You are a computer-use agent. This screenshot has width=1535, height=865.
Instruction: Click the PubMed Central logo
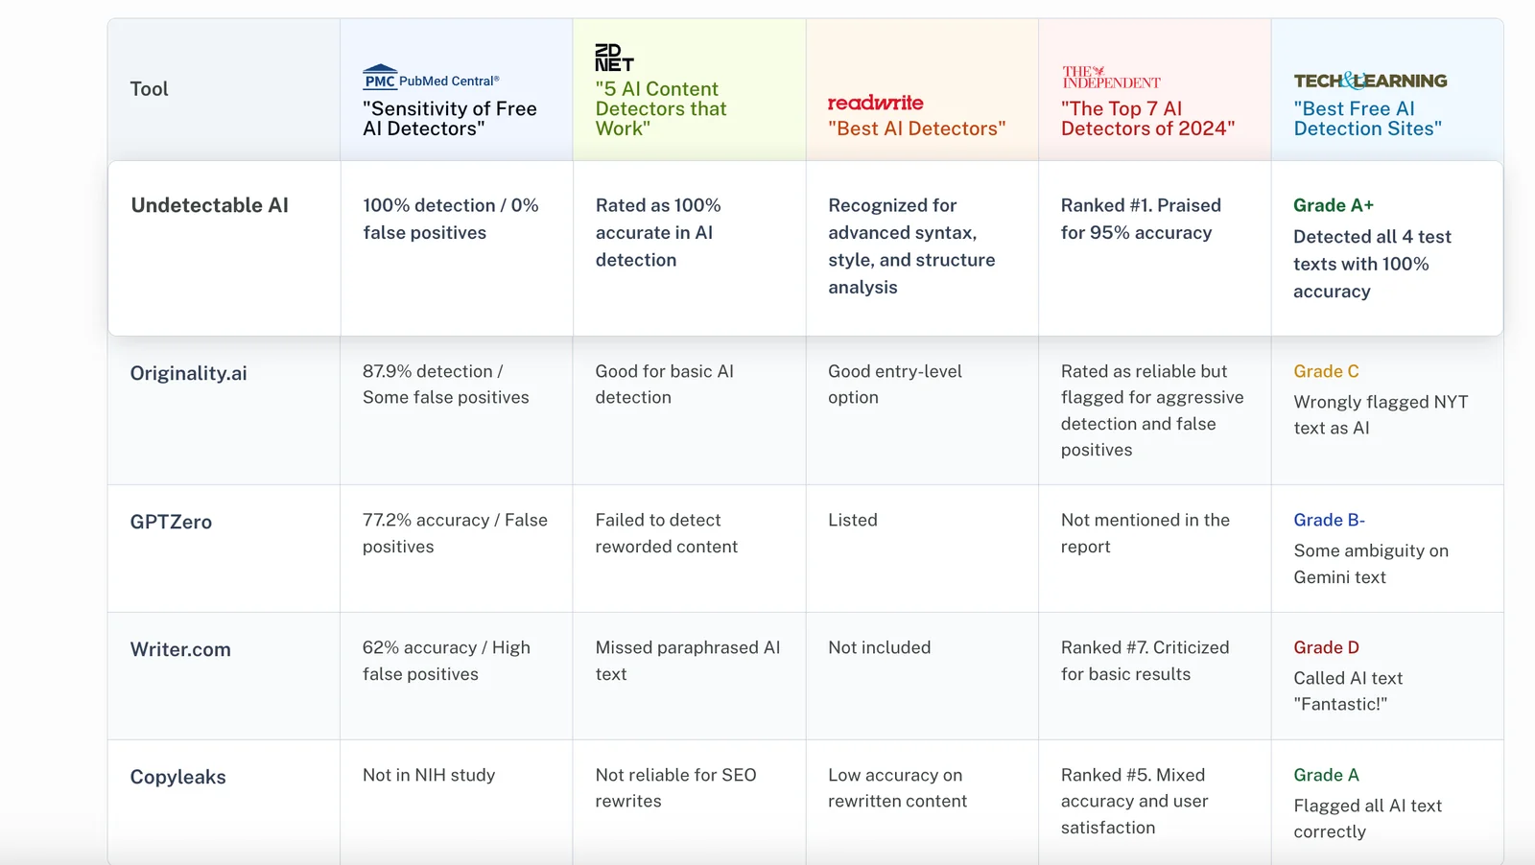pos(431,79)
